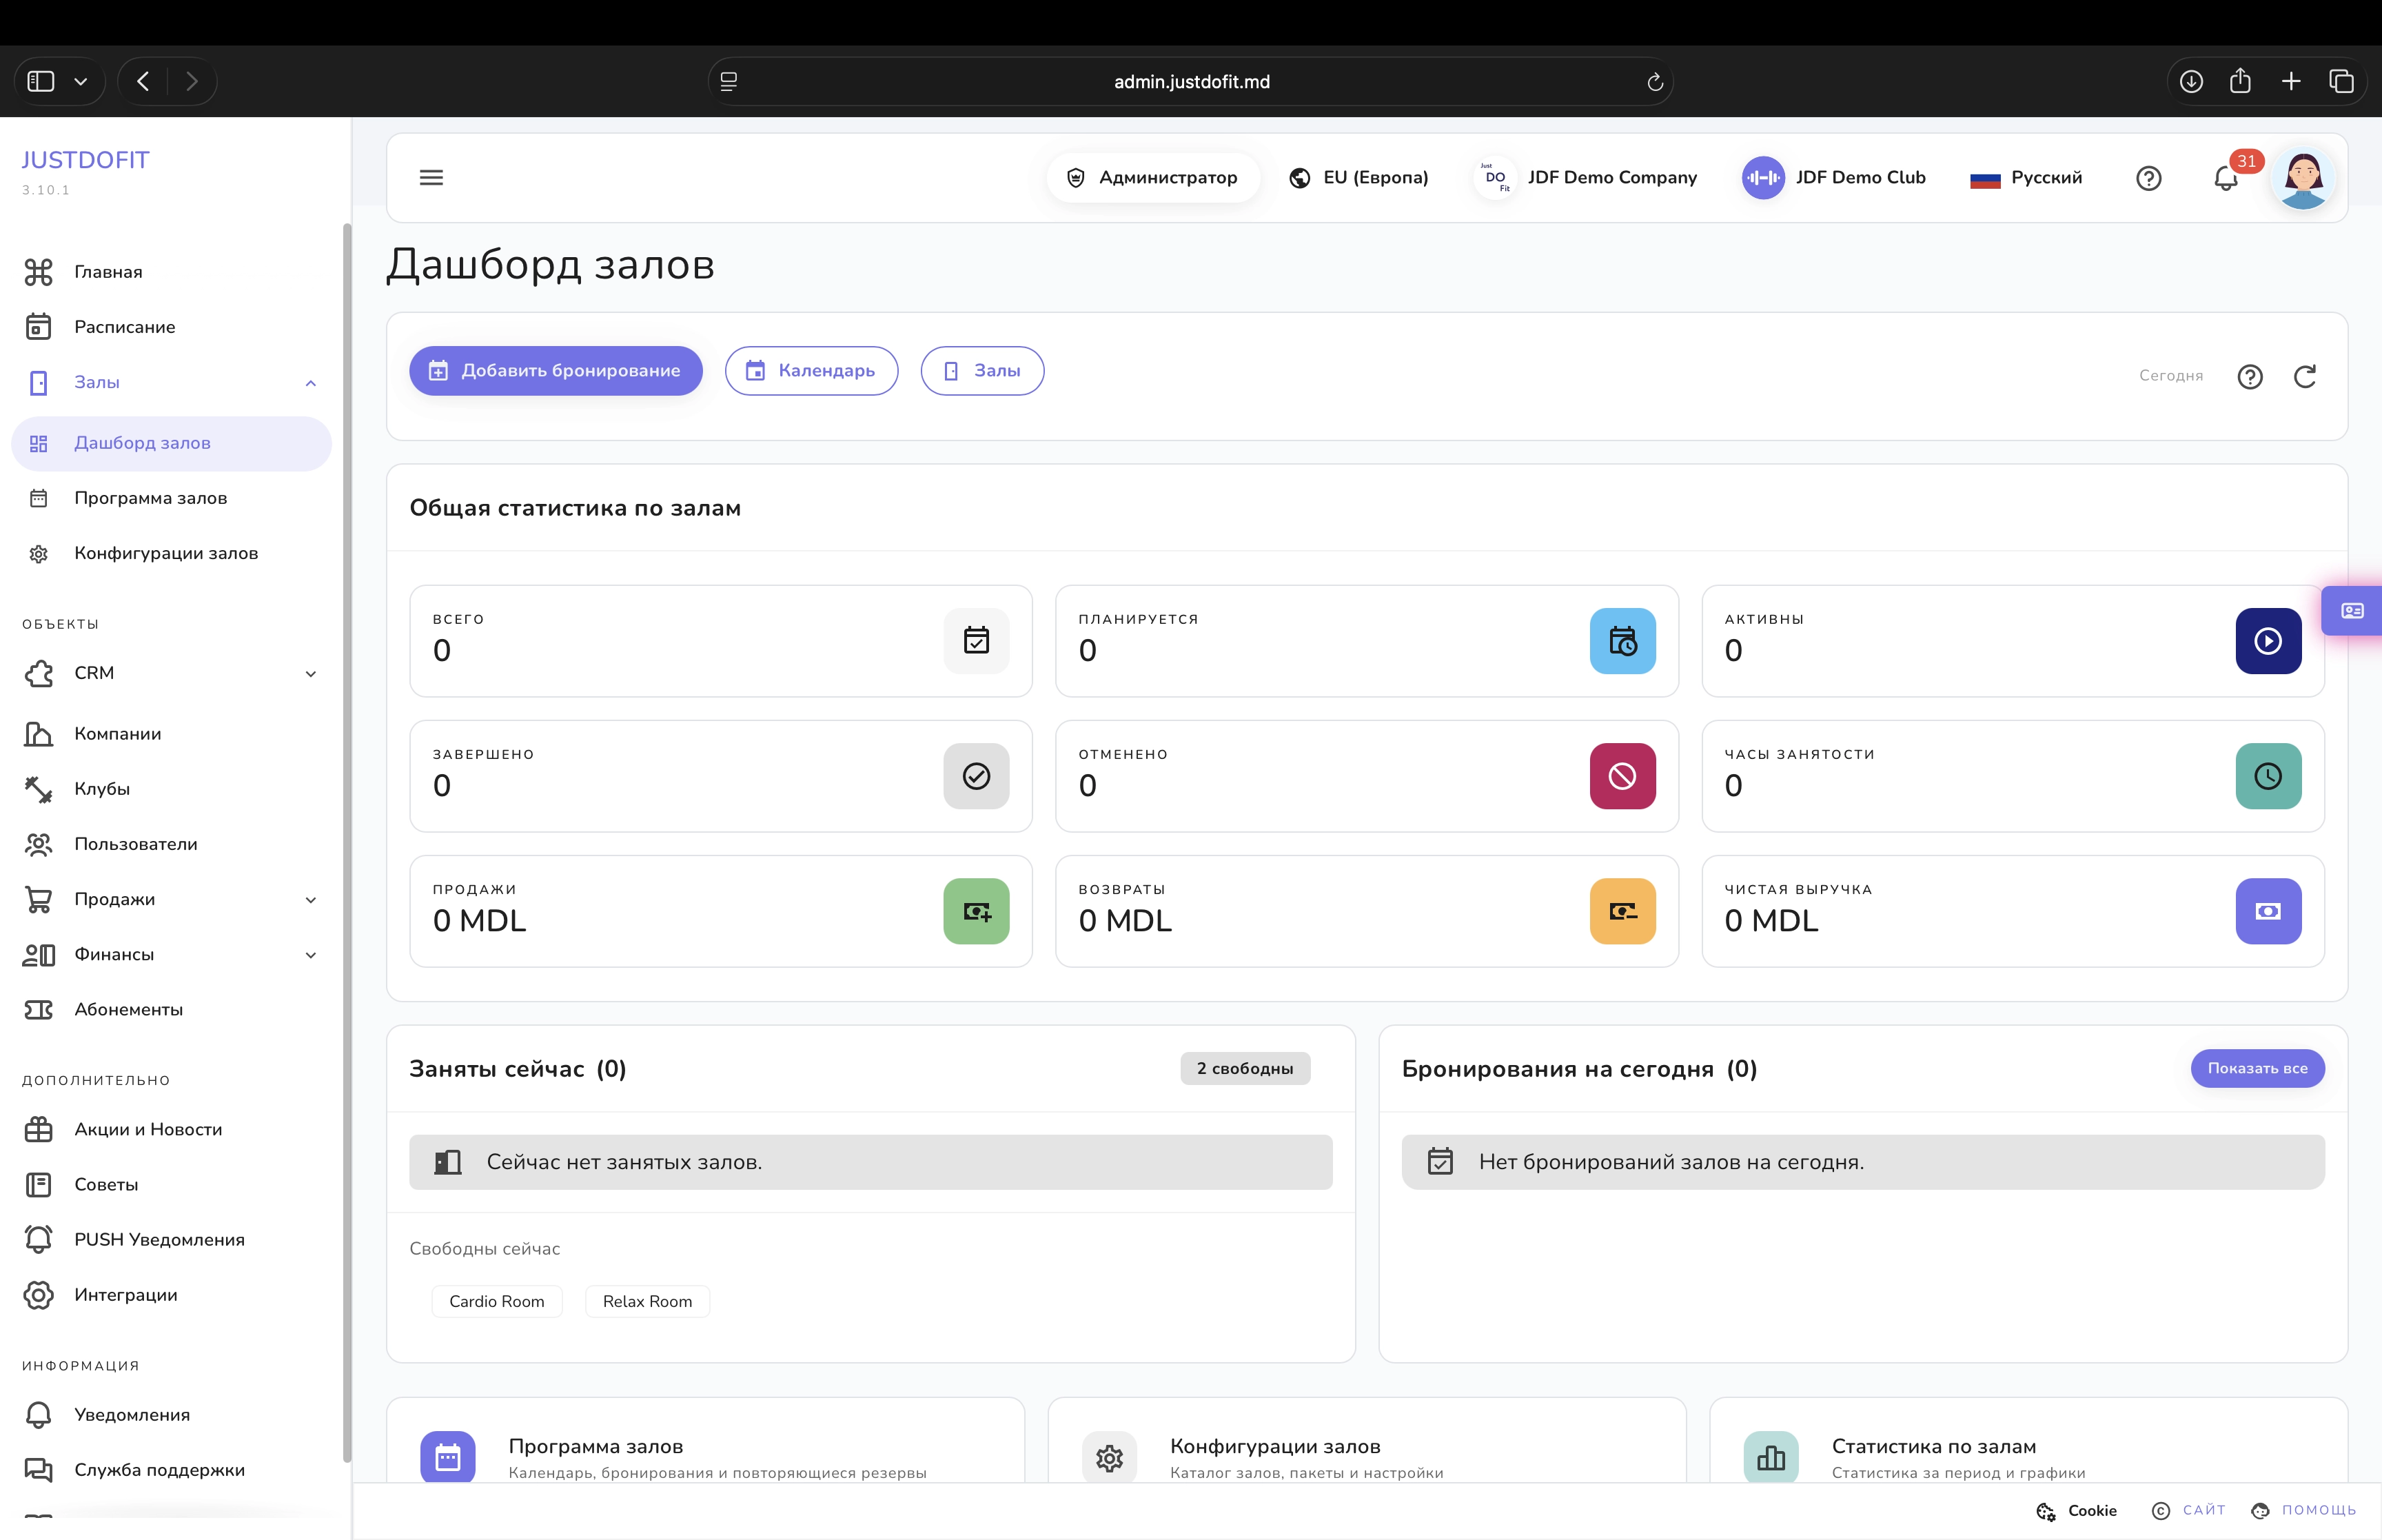Open Расписание in the sidebar
Image resolution: width=2382 pixels, height=1540 pixels.
coord(172,327)
